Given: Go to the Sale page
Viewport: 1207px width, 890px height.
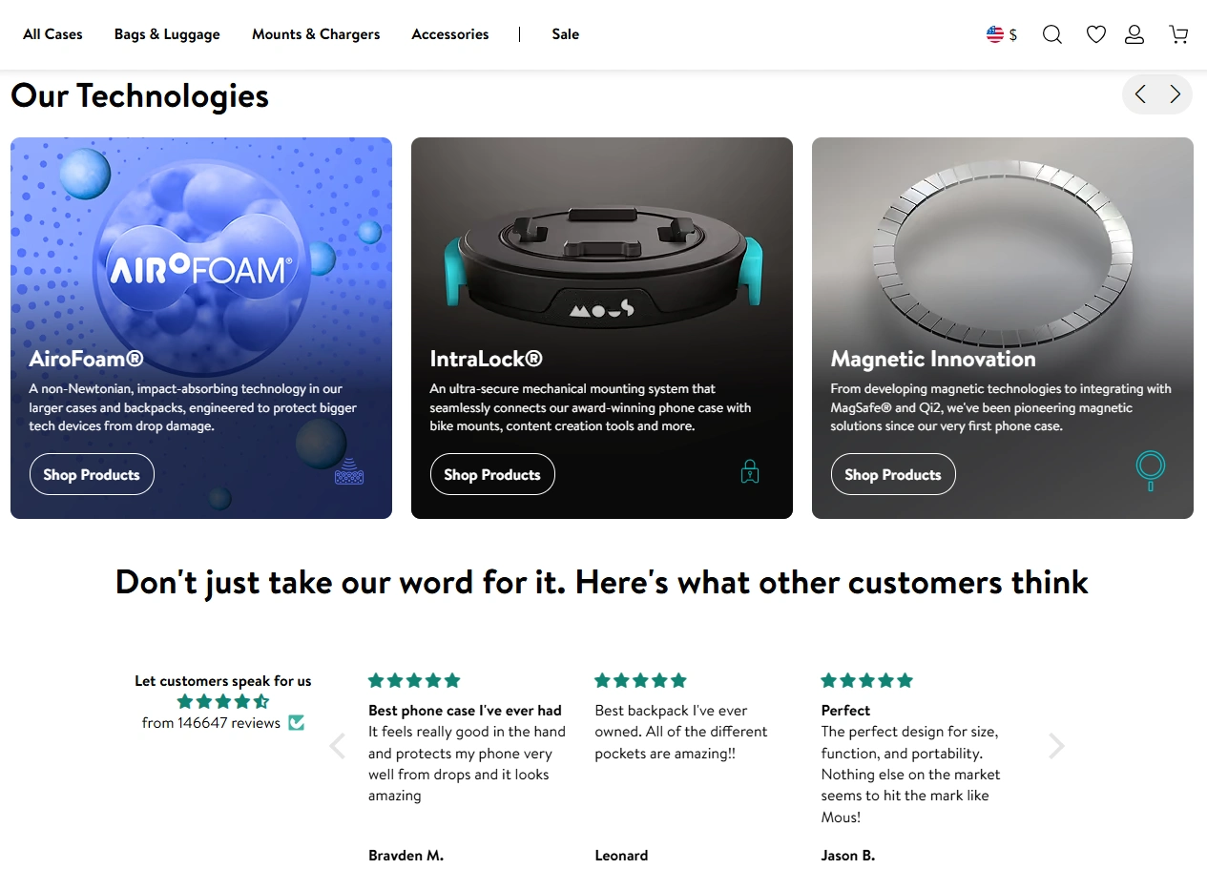Looking at the screenshot, I should coord(565,34).
